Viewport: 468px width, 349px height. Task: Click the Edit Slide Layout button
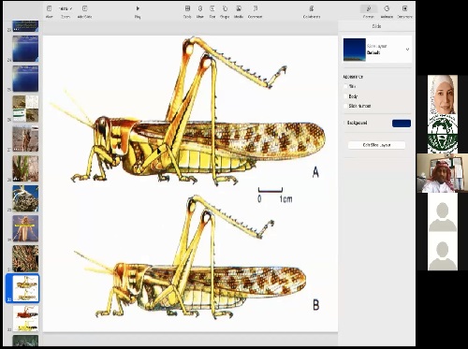pos(376,145)
